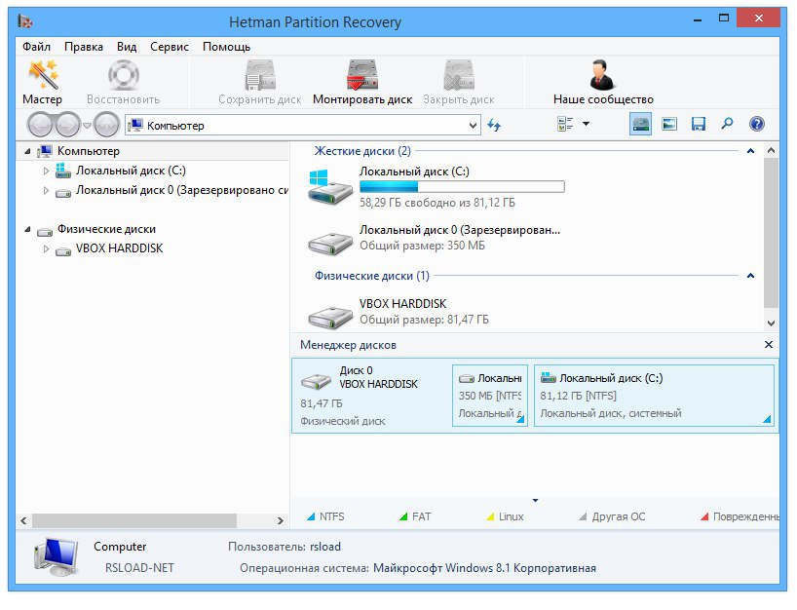The image size is (797, 610).
Task: Click the Сохранить диск toolbar button
Action: [260, 82]
